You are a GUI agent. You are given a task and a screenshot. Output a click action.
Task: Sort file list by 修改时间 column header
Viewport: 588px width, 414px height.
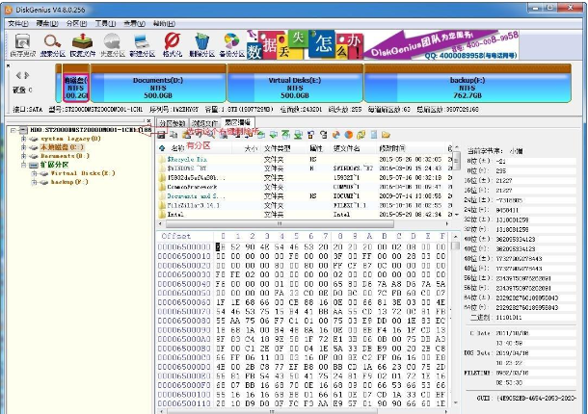point(392,148)
